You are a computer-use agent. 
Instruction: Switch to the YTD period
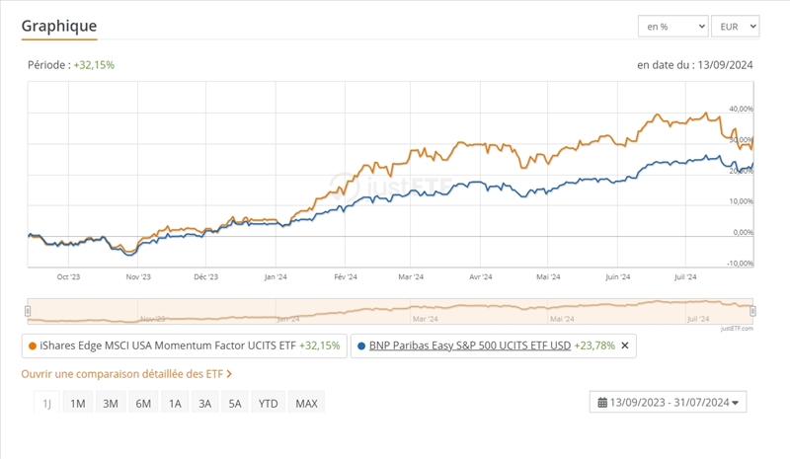(x=268, y=404)
